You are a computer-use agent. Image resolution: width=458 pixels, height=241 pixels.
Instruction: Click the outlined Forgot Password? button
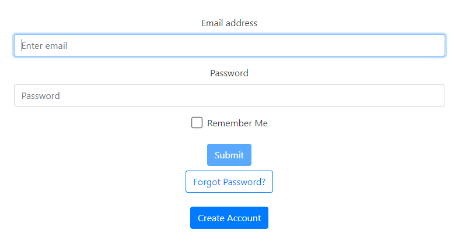(x=229, y=182)
